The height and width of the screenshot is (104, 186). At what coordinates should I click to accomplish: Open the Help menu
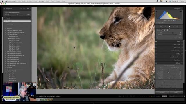tap(64, 1)
